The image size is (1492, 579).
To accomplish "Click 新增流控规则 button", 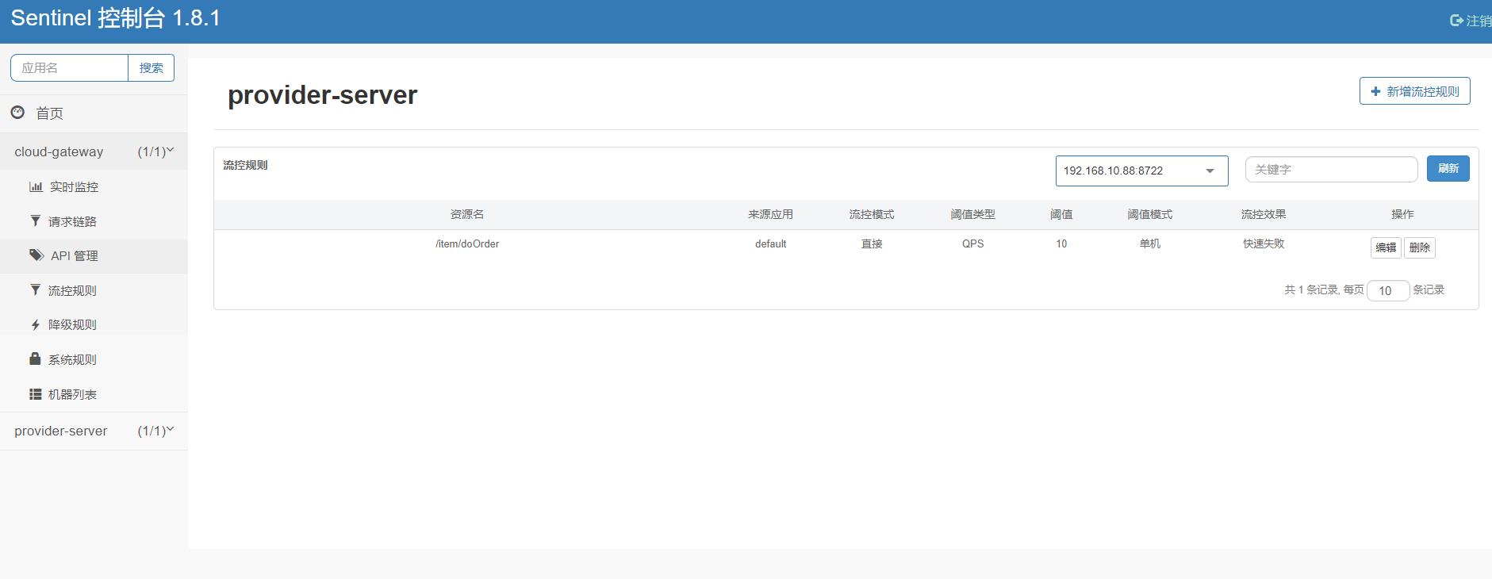I will [x=1414, y=91].
